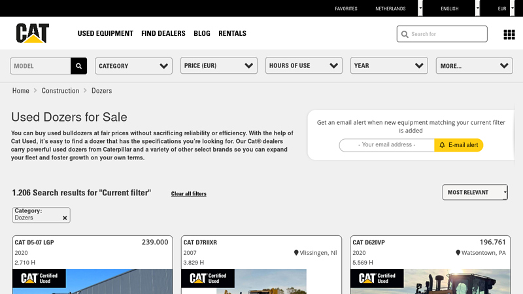This screenshot has width=523, height=294.
Task: Open the English language selector
Action: pos(451,8)
